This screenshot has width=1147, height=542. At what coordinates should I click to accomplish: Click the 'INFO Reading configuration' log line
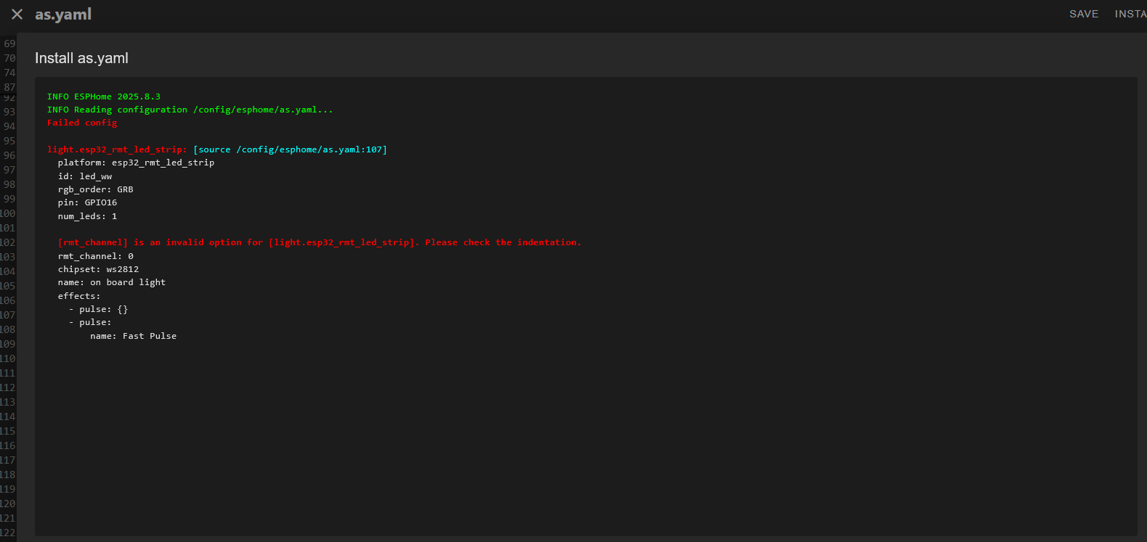(x=190, y=110)
